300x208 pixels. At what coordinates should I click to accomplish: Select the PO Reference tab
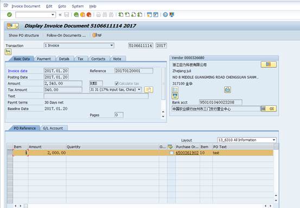pyautogui.click(x=24, y=128)
